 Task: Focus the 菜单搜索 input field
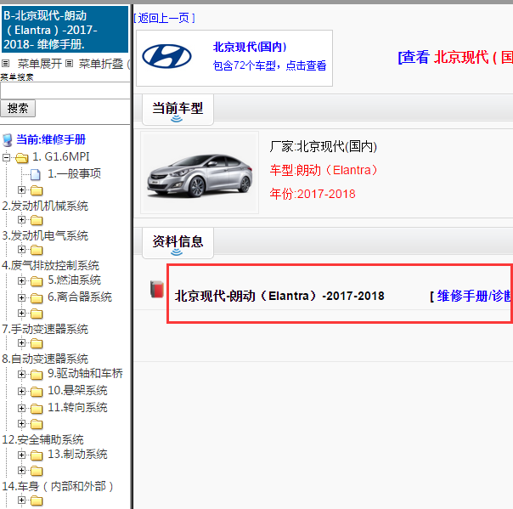pos(65,90)
